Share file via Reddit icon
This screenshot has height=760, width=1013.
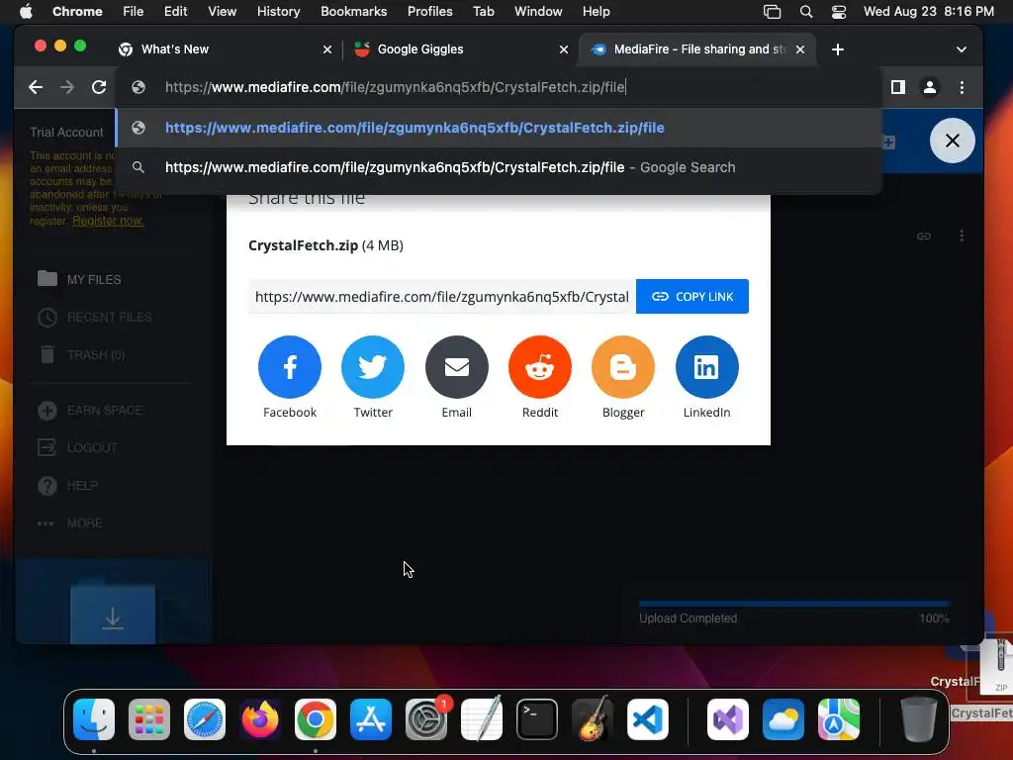point(540,366)
